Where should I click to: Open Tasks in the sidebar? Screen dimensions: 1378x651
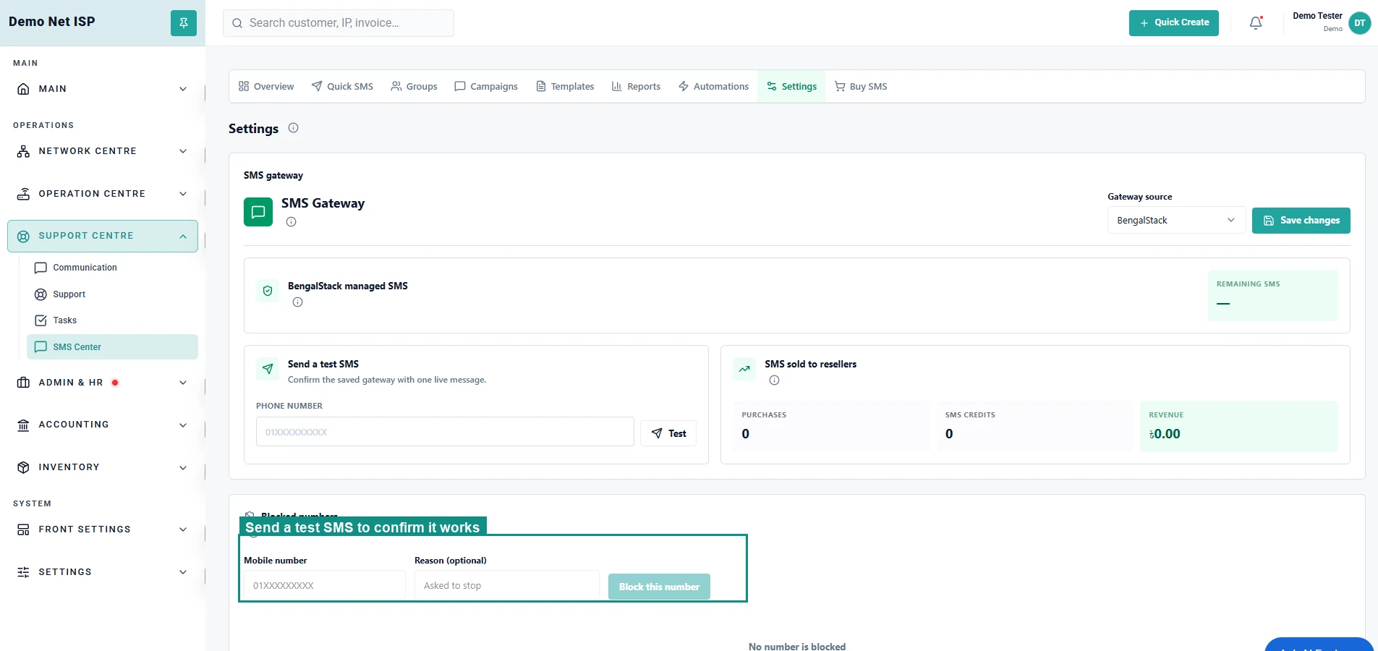112,320
